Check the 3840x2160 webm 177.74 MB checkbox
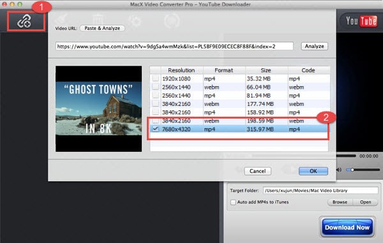The image size is (383, 243). [155, 104]
